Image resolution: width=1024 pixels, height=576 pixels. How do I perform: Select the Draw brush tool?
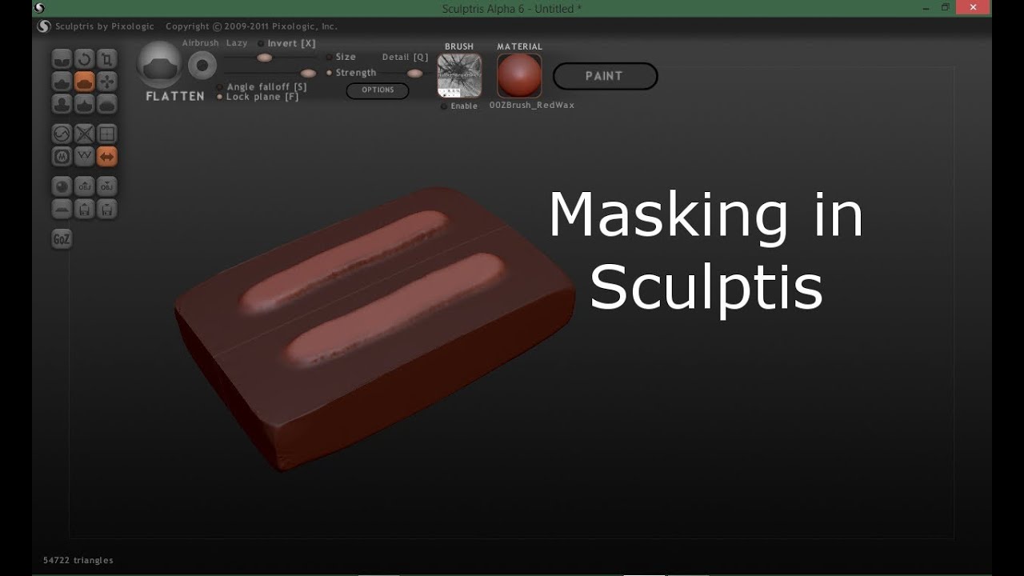pos(62,81)
